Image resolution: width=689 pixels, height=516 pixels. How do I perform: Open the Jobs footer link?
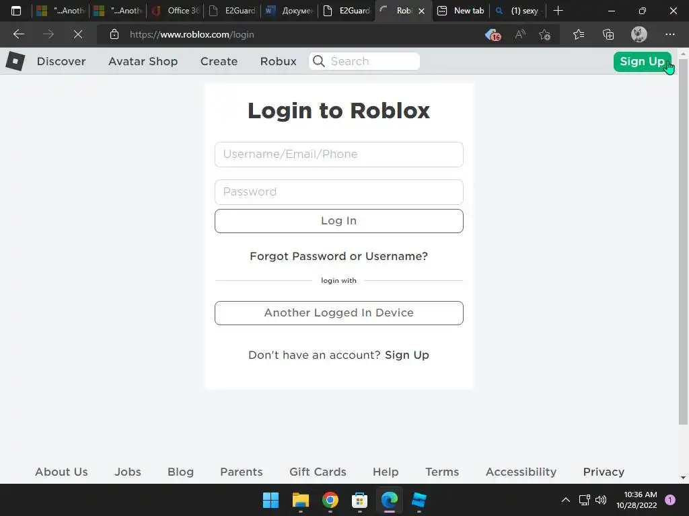(128, 472)
